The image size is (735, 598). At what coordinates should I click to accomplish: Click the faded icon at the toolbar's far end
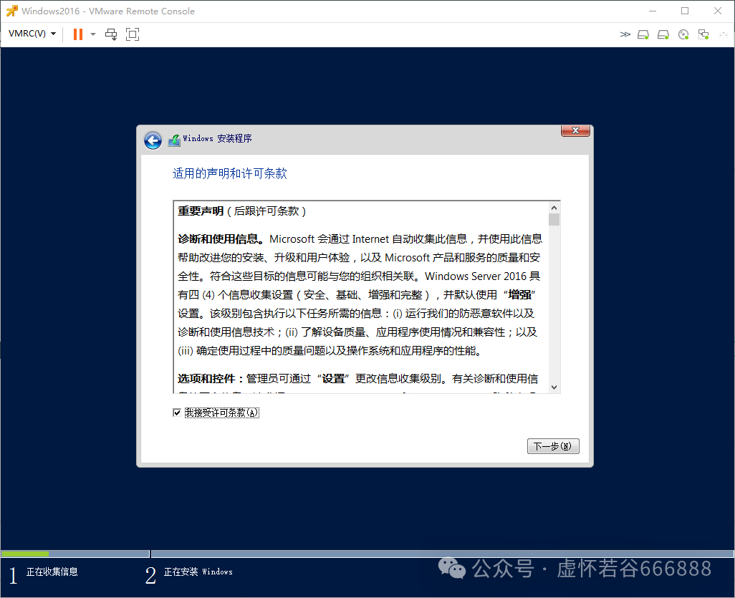pyautogui.click(x=724, y=34)
